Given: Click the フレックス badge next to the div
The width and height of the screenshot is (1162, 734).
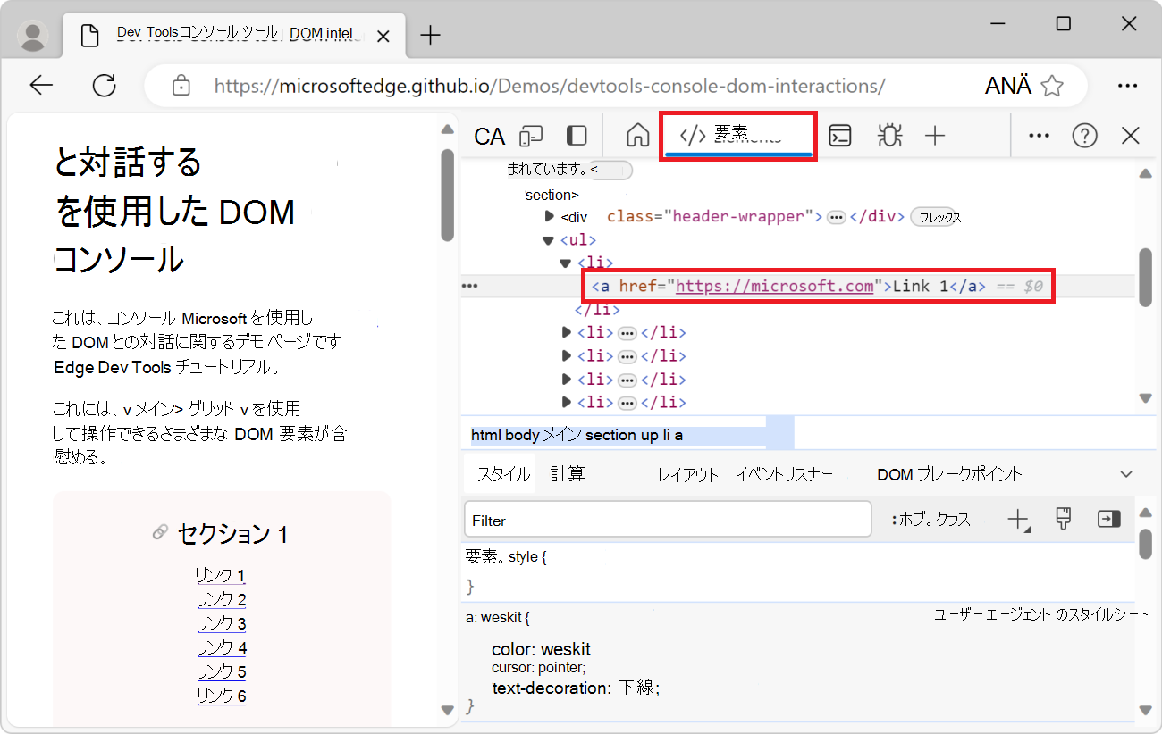Looking at the screenshot, I should [x=935, y=216].
